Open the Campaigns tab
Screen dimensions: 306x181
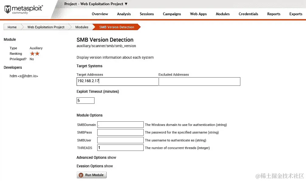[172, 14]
